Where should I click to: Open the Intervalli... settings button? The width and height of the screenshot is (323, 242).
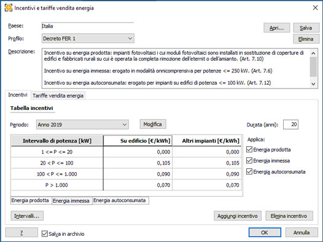point(27,216)
